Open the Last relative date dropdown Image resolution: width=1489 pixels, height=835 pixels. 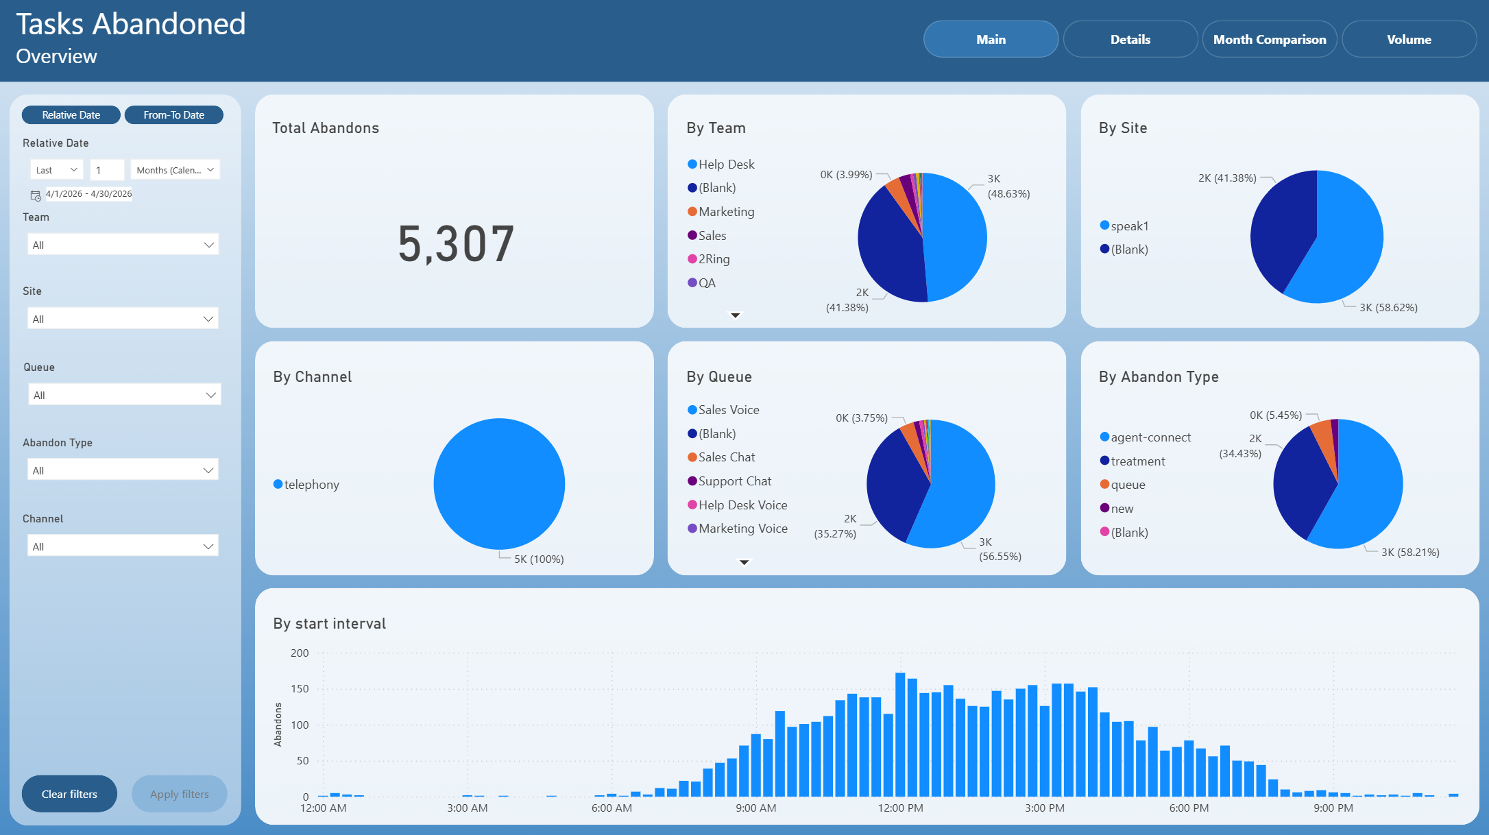point(56,170)
